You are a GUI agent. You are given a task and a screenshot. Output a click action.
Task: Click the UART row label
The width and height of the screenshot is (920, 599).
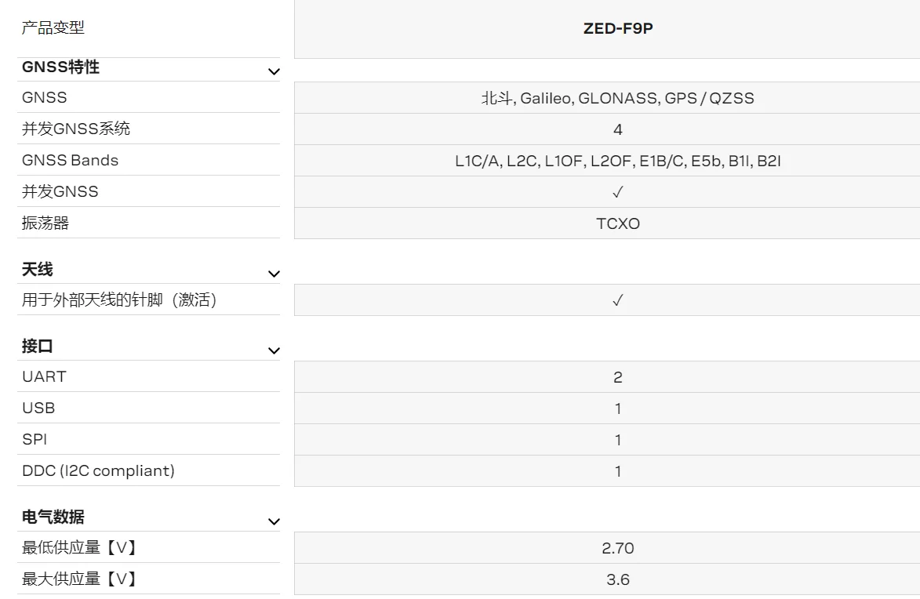pyautogui.click(x=44, y=376)
